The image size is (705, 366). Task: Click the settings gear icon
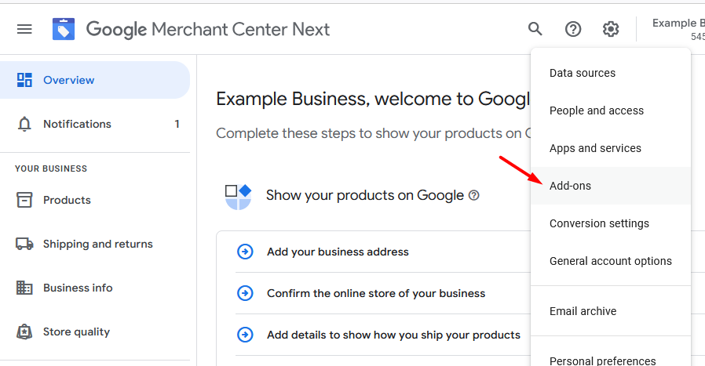(x=611, y=29)
